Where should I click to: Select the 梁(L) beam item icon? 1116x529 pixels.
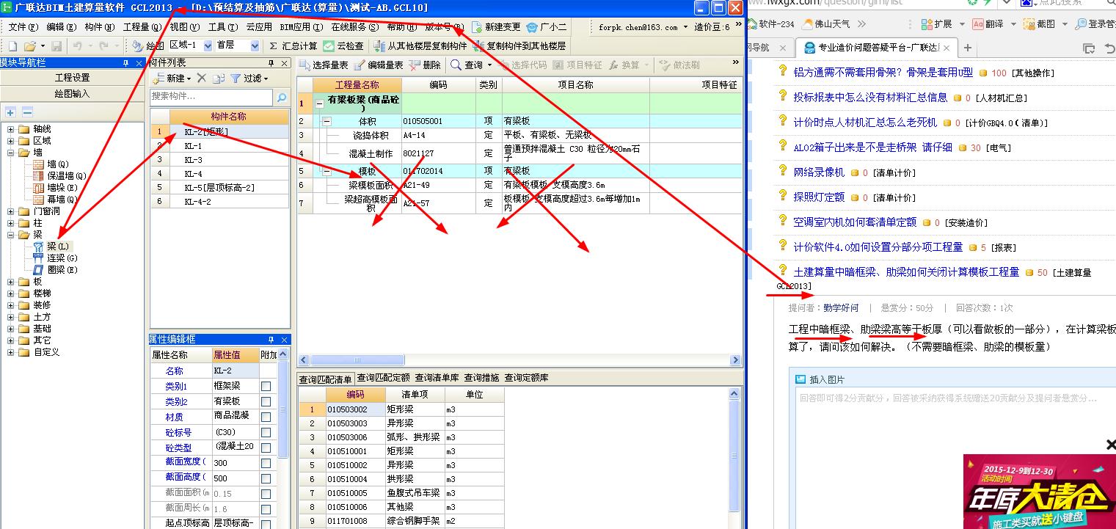click(38, 247)
